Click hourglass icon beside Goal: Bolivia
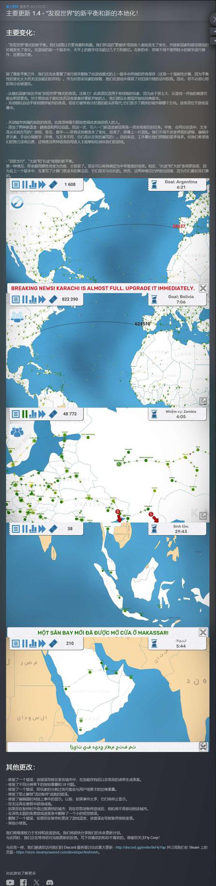 (154, 299)
